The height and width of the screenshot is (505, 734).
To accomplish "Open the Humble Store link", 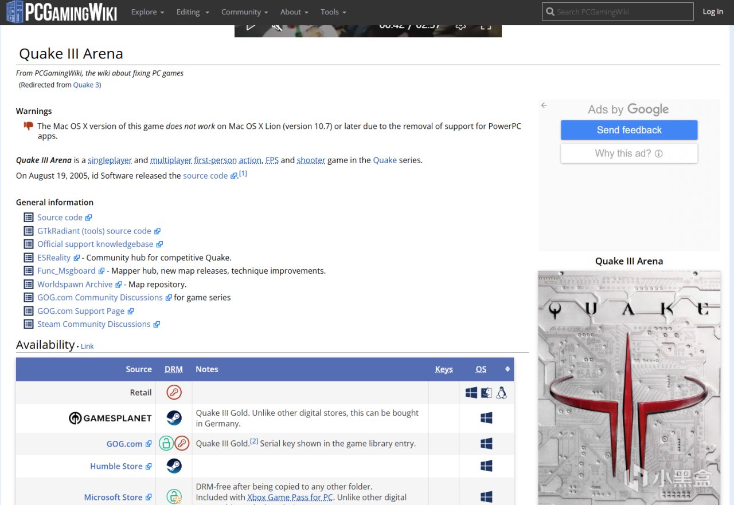I will pos(121,466).
